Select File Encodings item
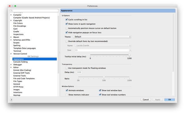The height and width of the screenshot is (114, 185). pos(20,26)
